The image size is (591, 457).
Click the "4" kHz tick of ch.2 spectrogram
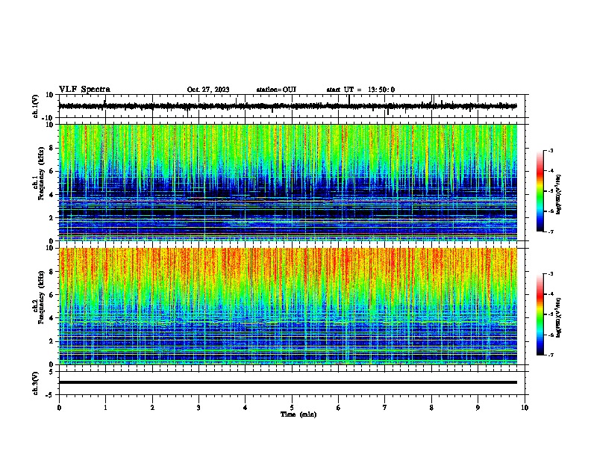(51, 318)
